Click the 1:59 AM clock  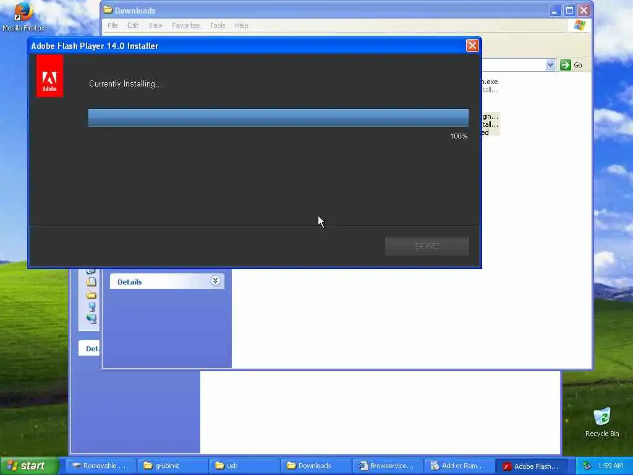point(610,466)
